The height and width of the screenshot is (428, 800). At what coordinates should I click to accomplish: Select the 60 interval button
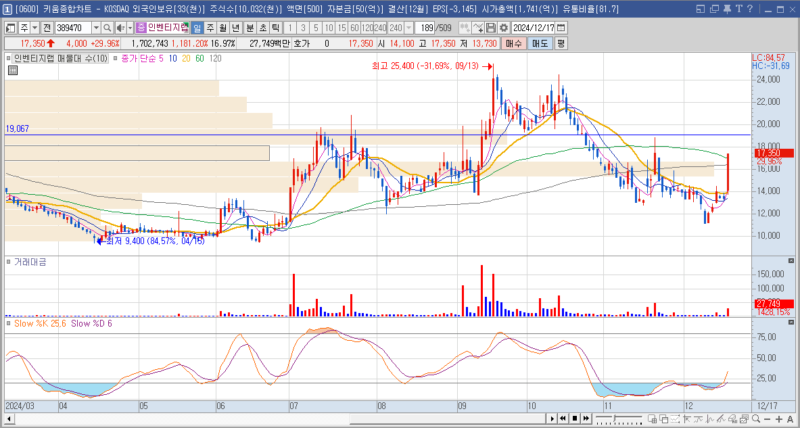pyautogui.click(x=354, y=28)
